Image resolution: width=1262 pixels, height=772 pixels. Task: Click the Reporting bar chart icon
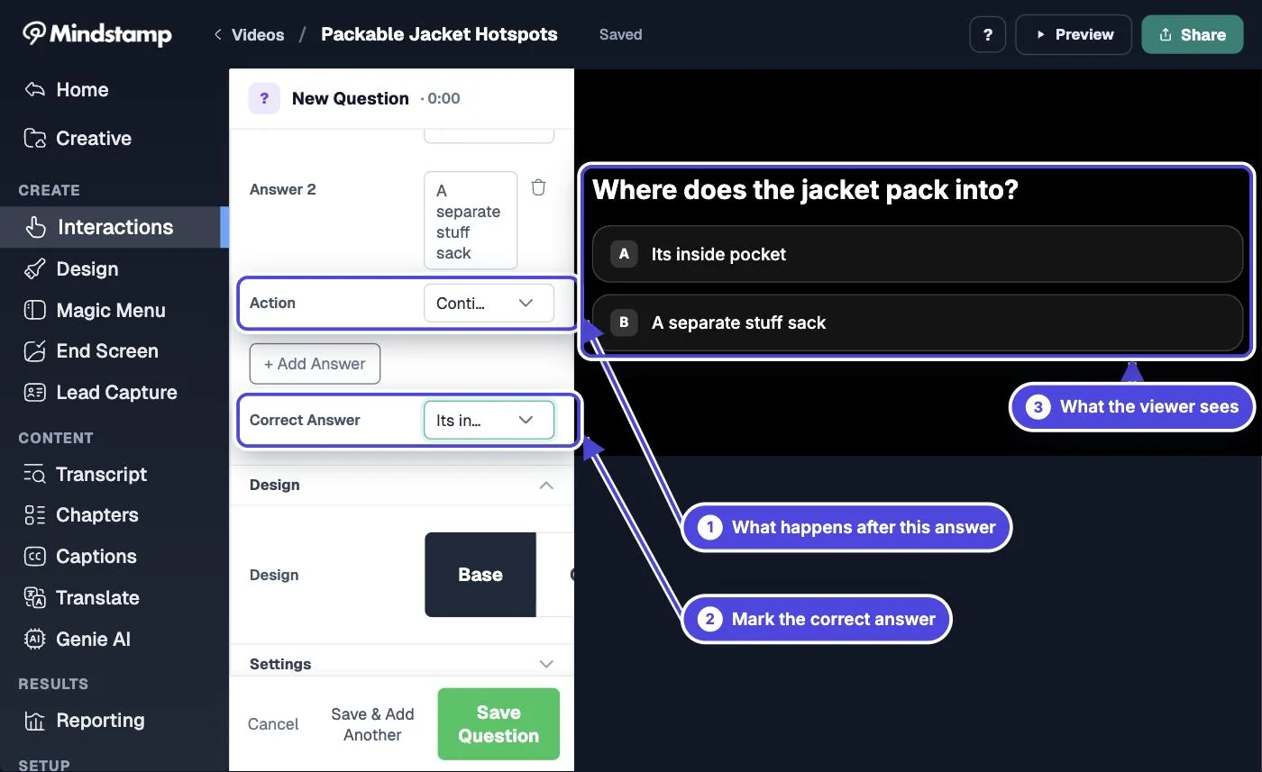click(x=34, y=721)
